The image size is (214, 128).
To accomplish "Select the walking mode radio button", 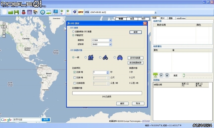I will pos(86,58).
